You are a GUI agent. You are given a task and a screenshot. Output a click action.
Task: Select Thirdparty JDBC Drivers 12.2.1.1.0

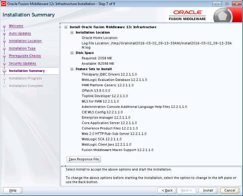[109, 75]
